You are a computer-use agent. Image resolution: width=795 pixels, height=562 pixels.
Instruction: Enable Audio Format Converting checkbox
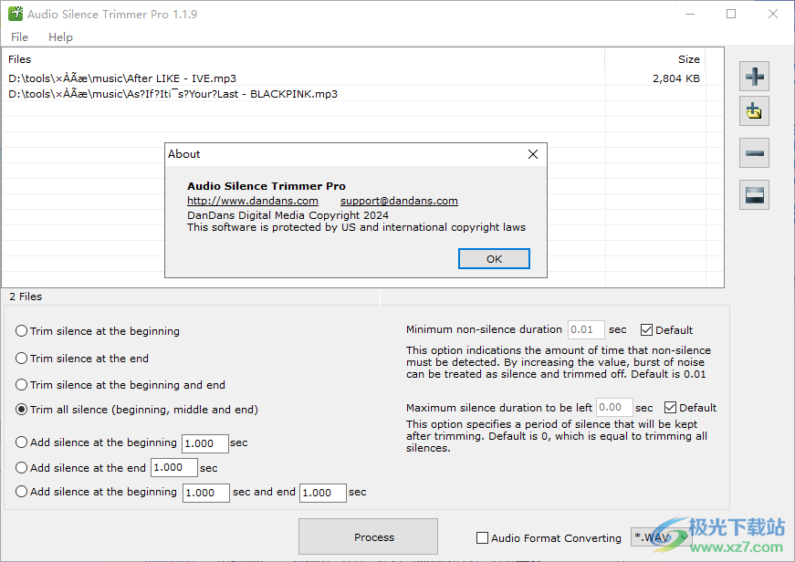[x=483, y=538]
